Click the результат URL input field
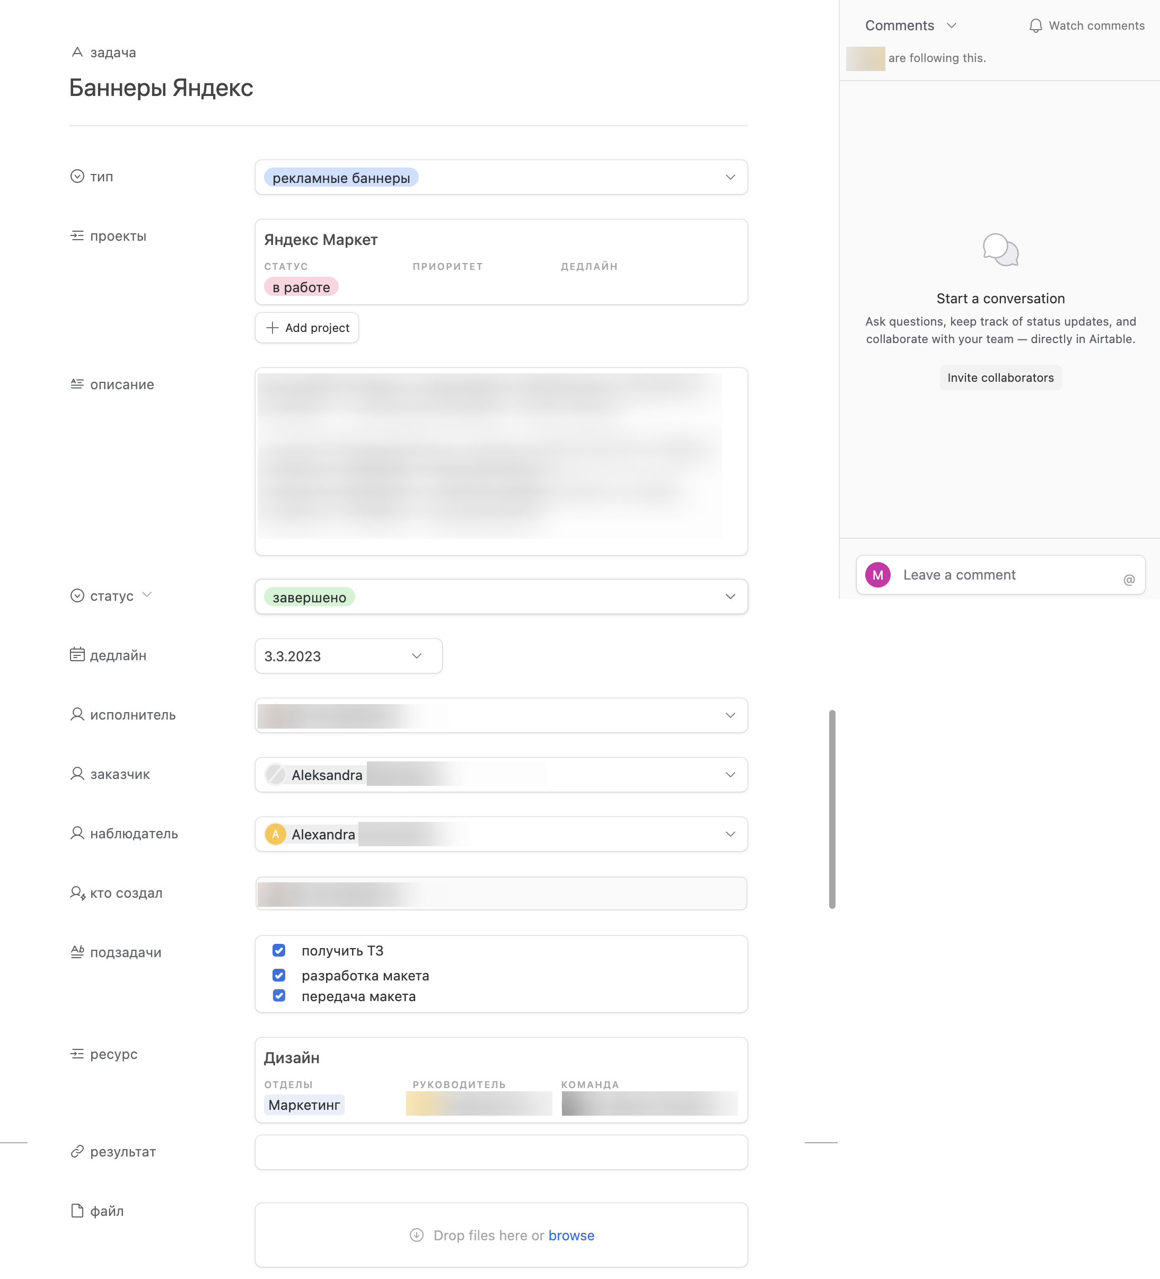1160x1279 pixels. [500, 1152]
